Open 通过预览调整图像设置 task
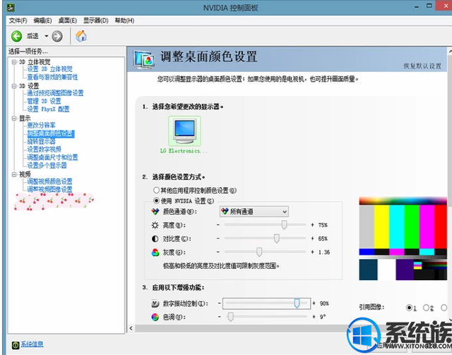 pos(55,93)
